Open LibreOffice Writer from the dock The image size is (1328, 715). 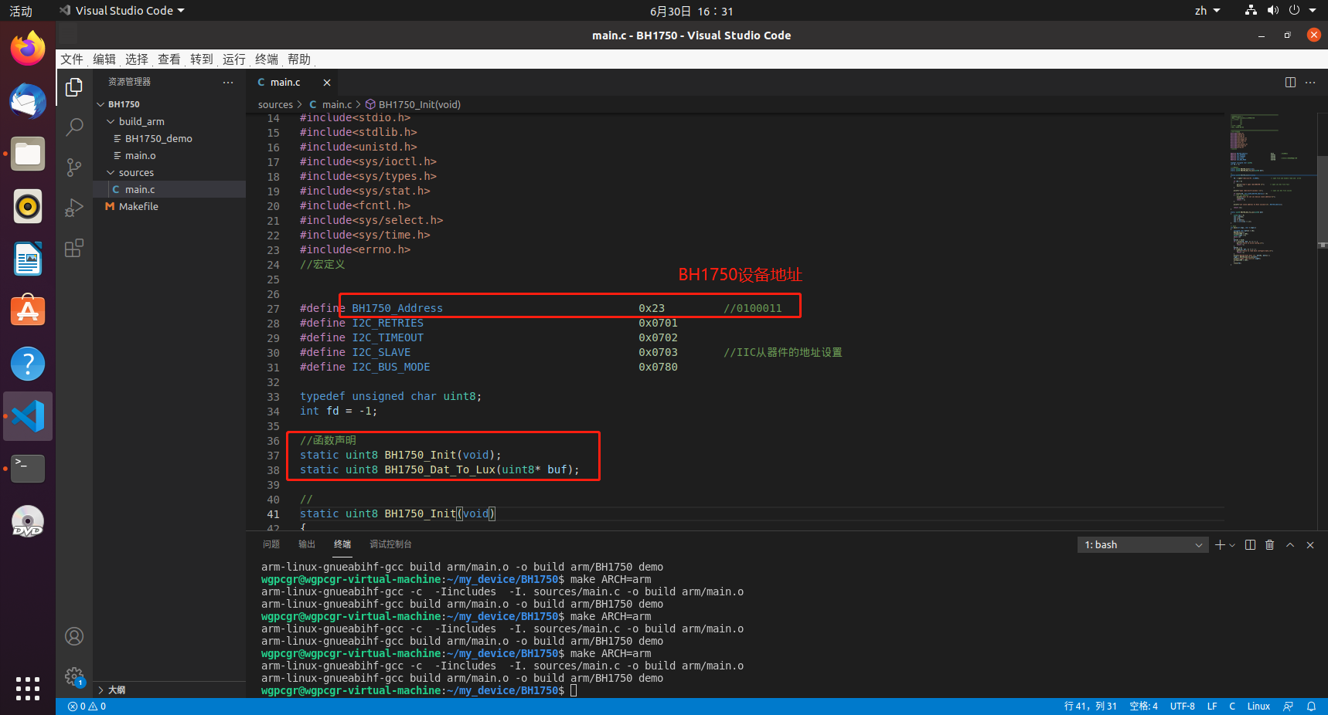[28, 259]
